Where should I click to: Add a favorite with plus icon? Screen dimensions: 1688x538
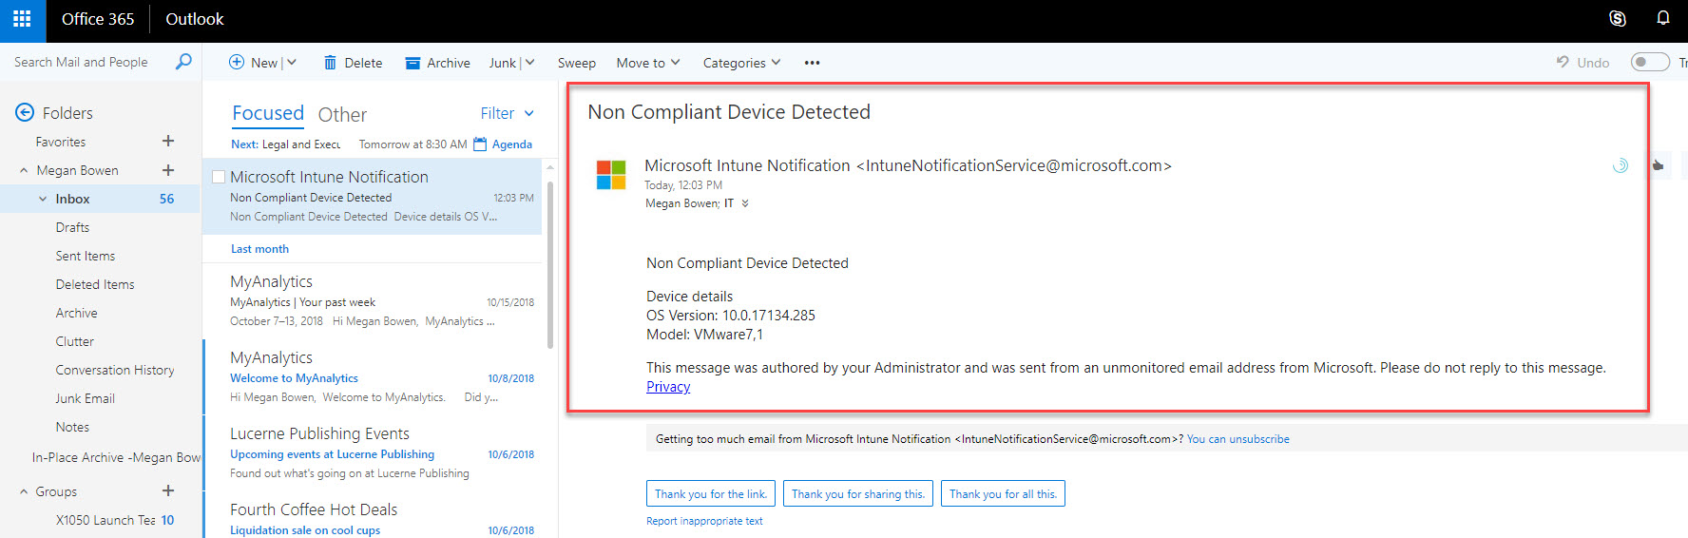168,141
